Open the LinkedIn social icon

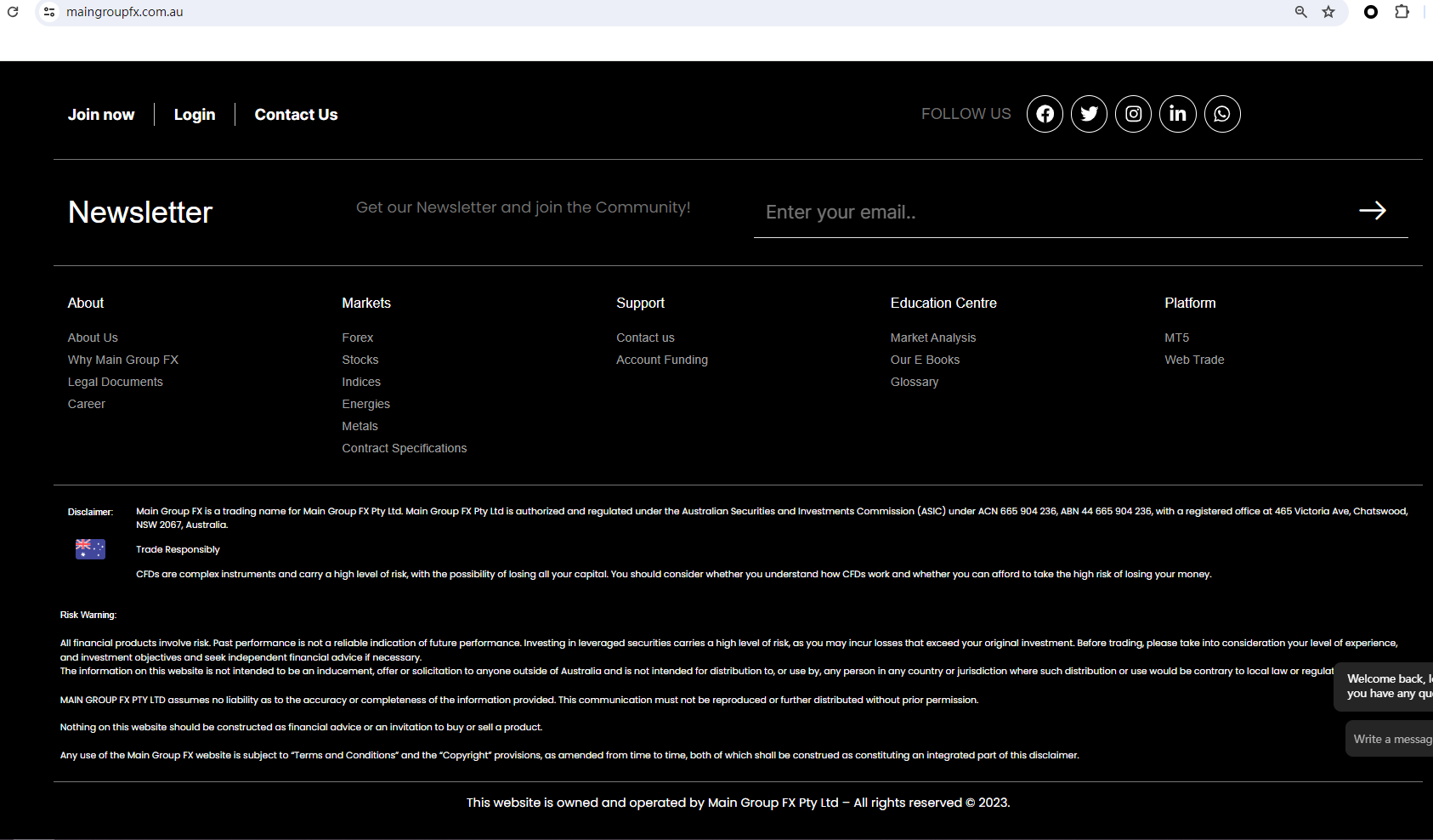1177,114
